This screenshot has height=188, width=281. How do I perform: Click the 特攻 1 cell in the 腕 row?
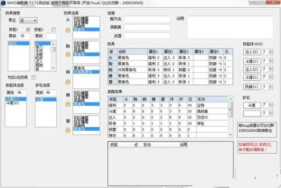pos(170,69)
